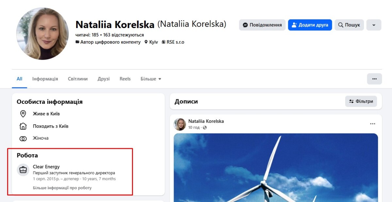The width and height of the screenshot is (392, 202).
Task: Select the Reels tab
Action: click(125, 79)
